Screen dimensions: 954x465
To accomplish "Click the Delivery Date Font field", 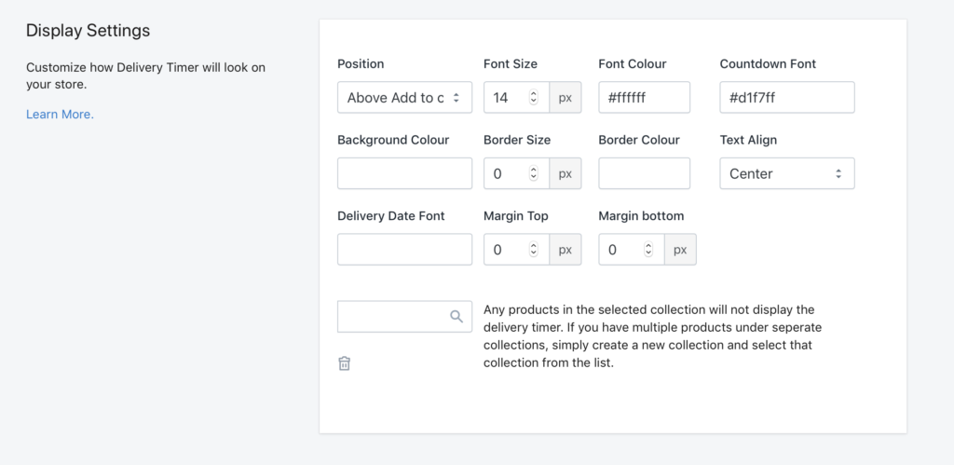I will click(404, 250).
